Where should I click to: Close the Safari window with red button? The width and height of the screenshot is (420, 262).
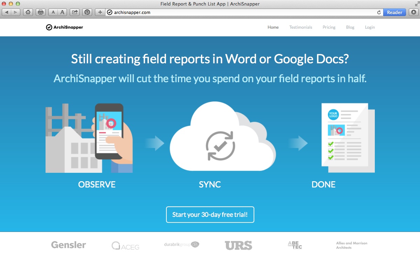[4, 4]
